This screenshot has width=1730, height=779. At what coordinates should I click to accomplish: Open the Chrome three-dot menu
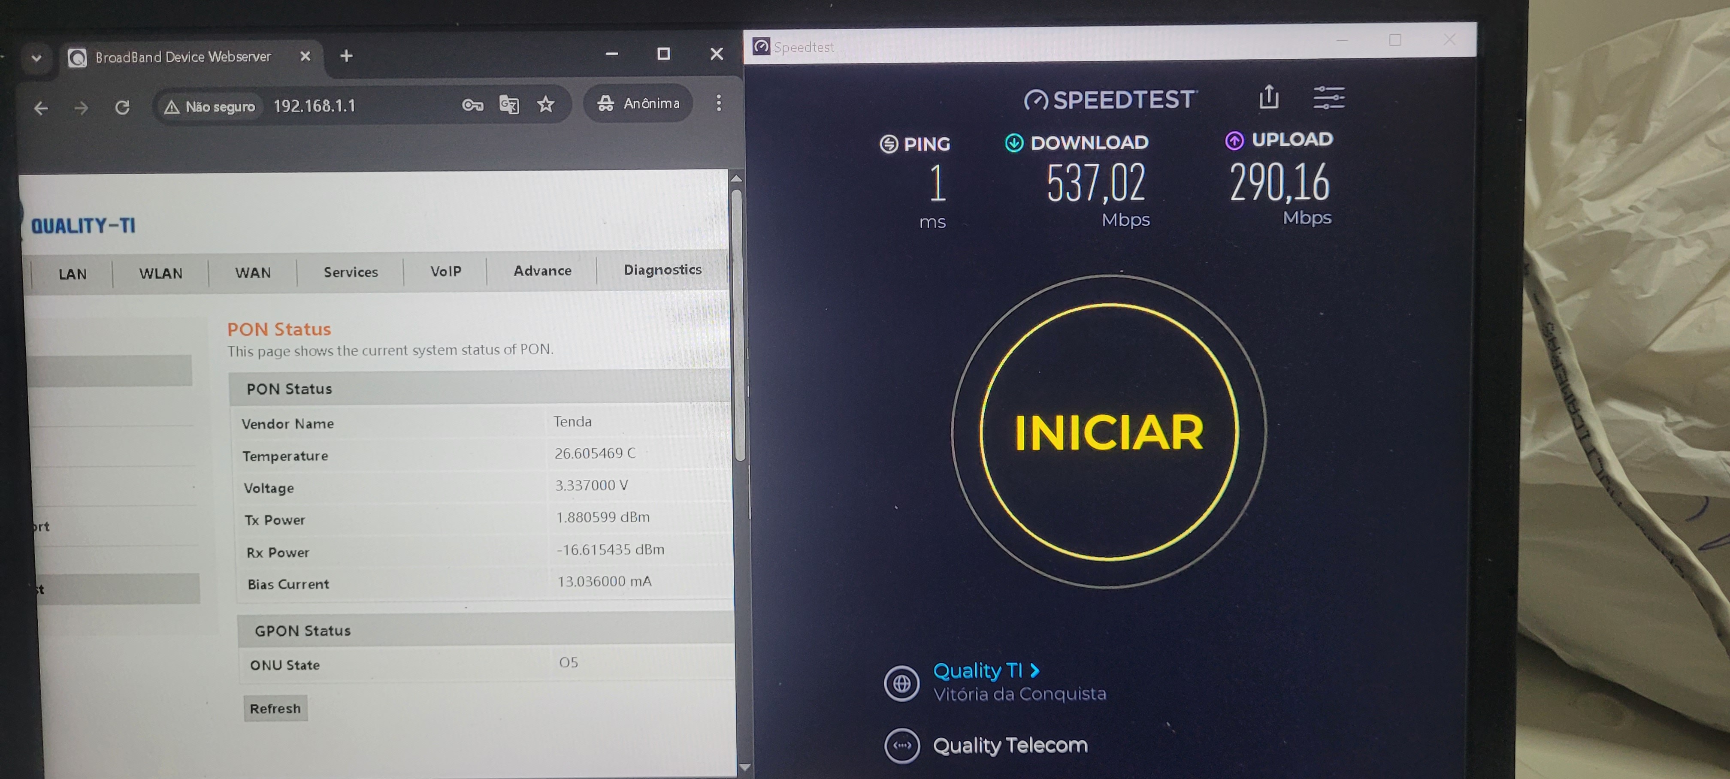click(719, 103)
